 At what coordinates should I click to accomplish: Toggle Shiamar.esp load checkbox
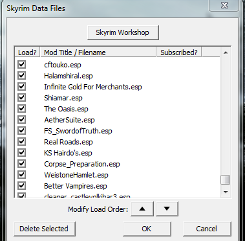pyautogui.click(x=21, y=98)
